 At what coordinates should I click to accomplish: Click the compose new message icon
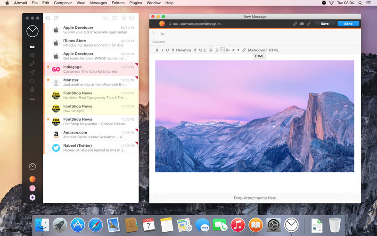pyautogui.click(x=56, y=18)
